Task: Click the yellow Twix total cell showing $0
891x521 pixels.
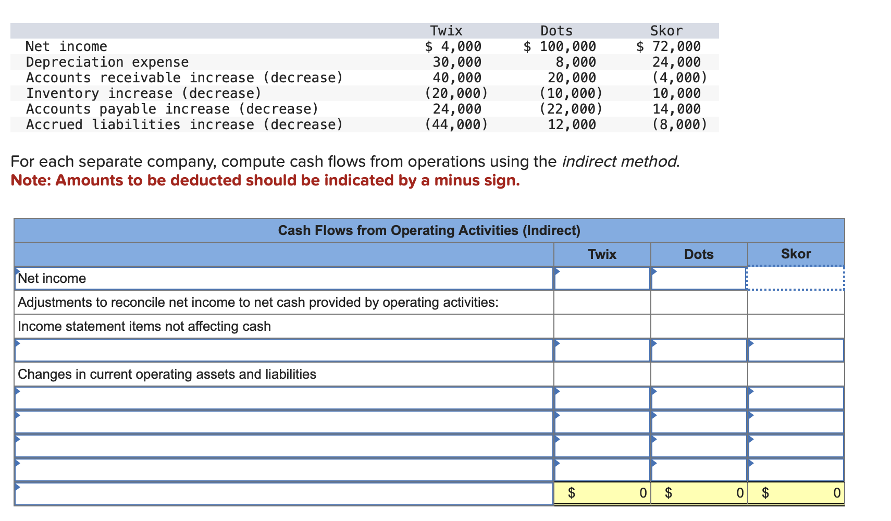Action: click(602, 492)
